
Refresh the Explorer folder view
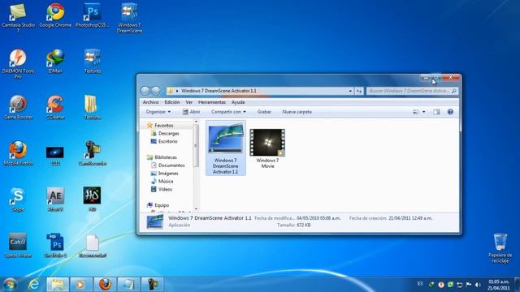(359, 91)
